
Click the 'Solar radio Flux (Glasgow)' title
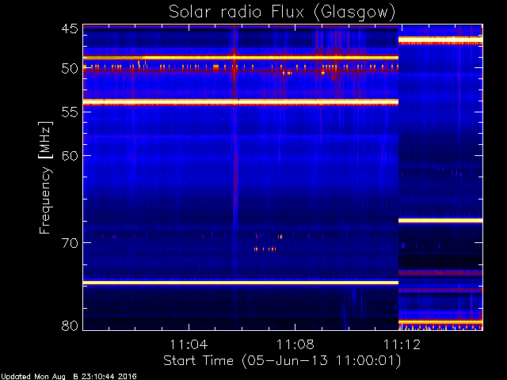point(282,13)
